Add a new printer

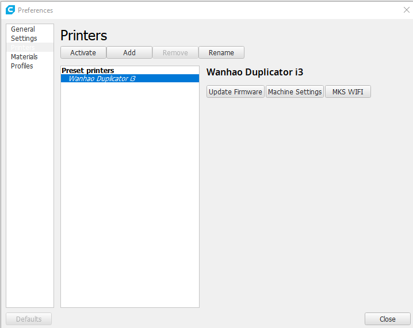(129, 52)
